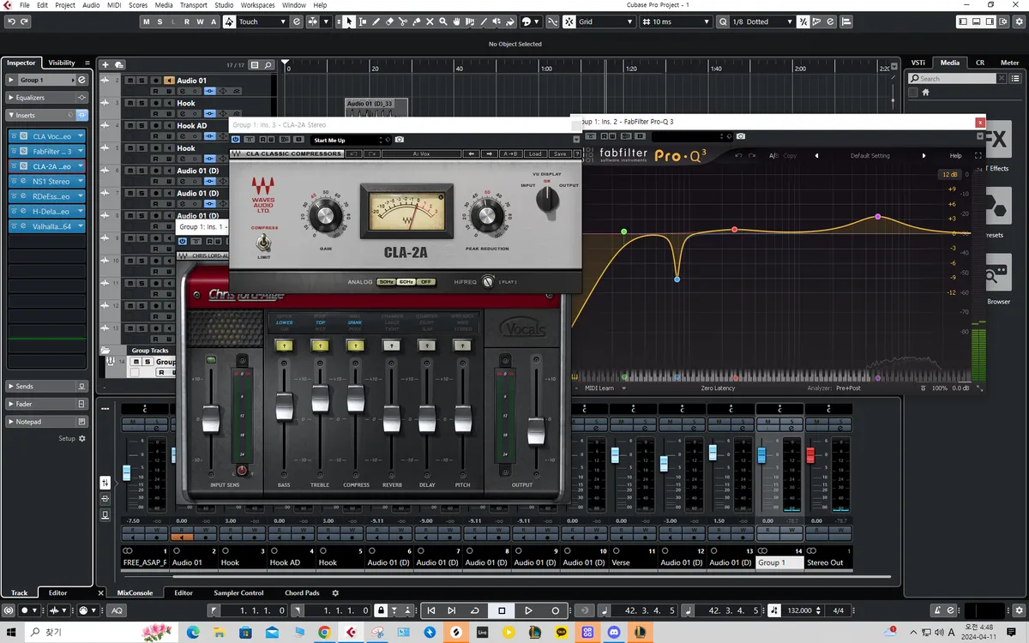Open the CLA-2A Start Me Up preset selector
The height and width of the screenshot is (643, 1029).
[x=350, y=140]
